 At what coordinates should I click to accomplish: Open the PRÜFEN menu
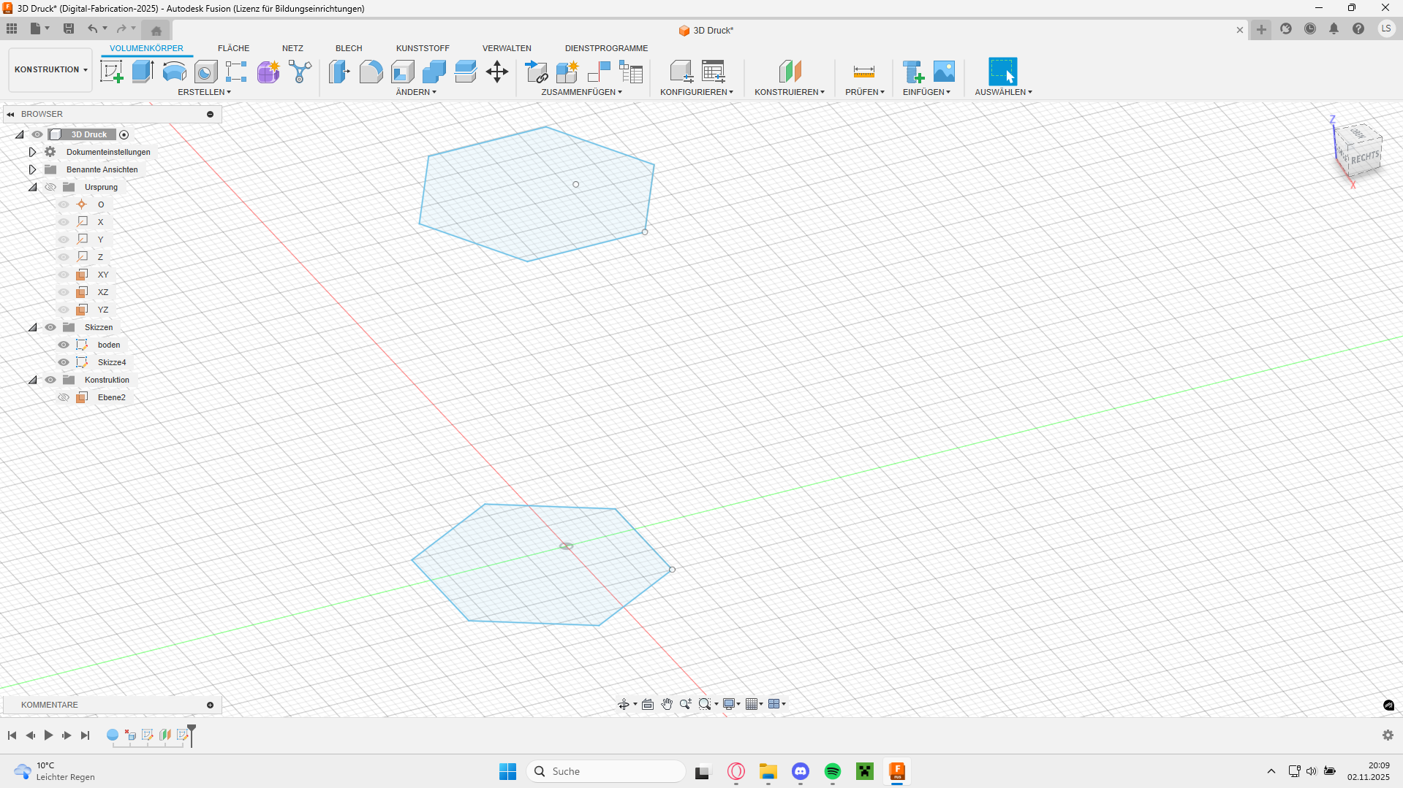coord(864,92)
